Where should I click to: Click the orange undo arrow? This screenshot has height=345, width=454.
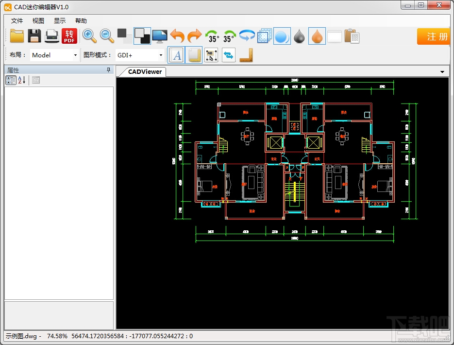[177, 36]
